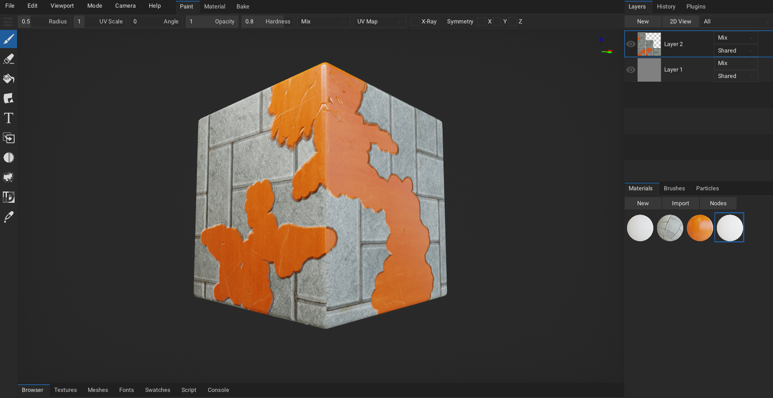Select the plain white material sphere after Nodes row
The height and width of the screenshot is (398, 773).
click(x=640, y=228)
